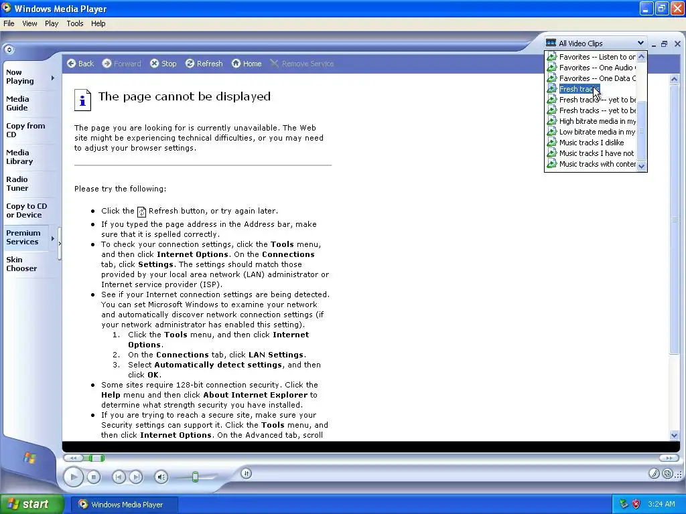Open the Skin Chooser tab
Image resolution: width=686 pixels, height=514 pixels.
coord(29,264)
